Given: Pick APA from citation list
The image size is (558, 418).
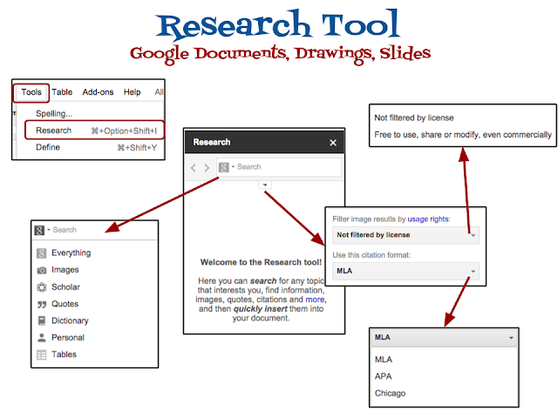Looking at the screenshot, I should tap(384, 376).
